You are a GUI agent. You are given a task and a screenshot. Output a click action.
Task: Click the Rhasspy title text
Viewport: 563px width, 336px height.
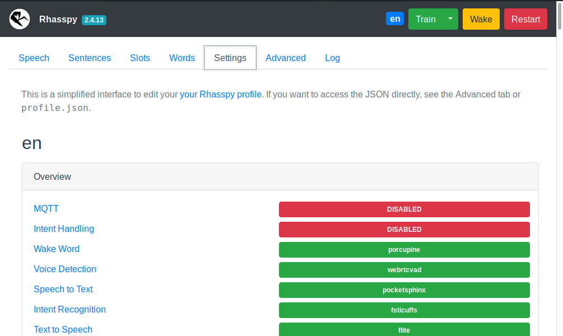pos(58,19)
